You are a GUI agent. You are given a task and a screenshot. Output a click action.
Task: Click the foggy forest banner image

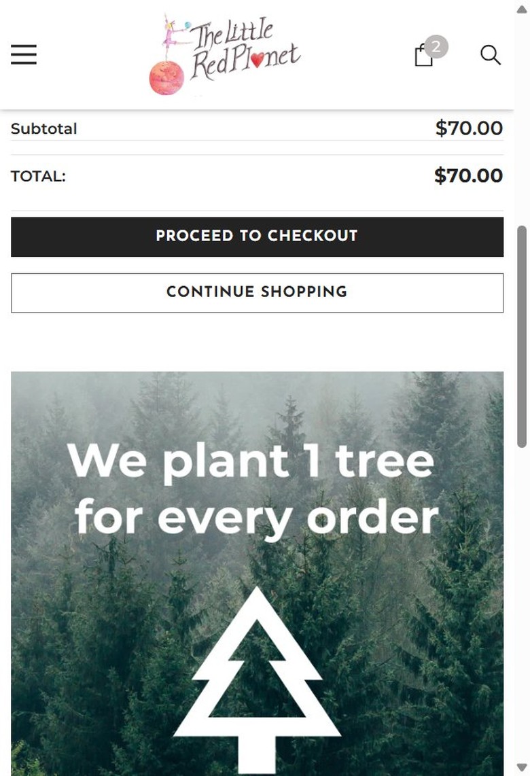tap(257, 574)
